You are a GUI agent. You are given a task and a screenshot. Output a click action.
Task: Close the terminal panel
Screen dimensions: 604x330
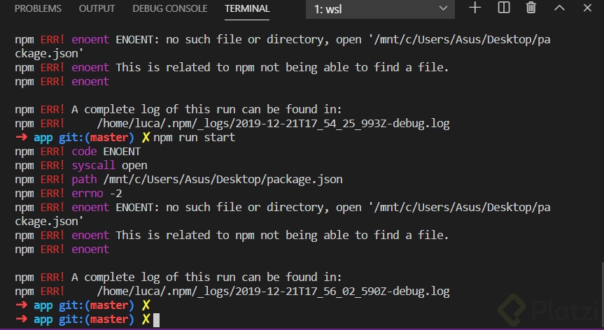[x=587, y=8]
